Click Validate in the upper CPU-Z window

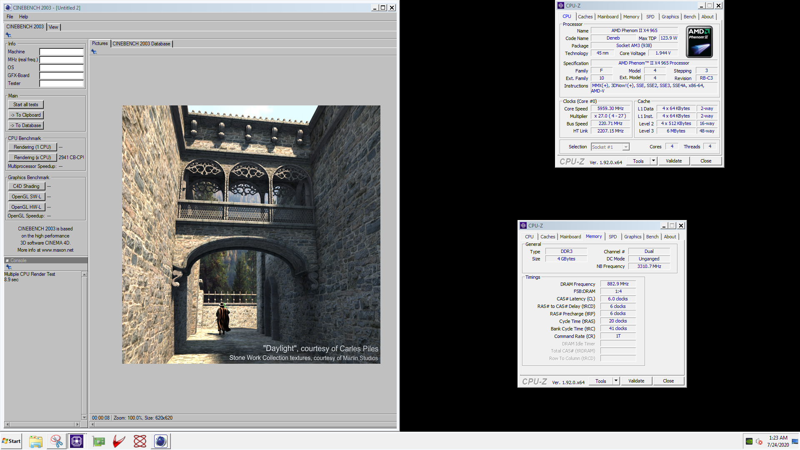674,161
